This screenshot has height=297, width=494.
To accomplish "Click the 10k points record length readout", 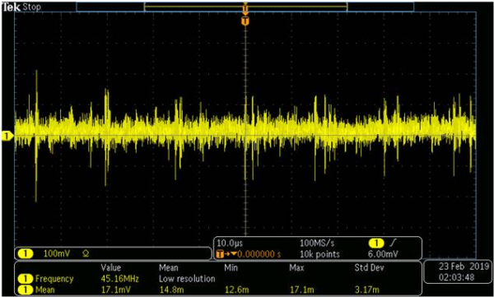I will (x=319, y=254).
